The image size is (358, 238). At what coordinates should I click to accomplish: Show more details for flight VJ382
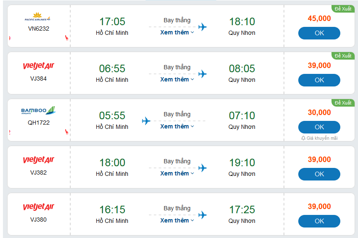177,173
